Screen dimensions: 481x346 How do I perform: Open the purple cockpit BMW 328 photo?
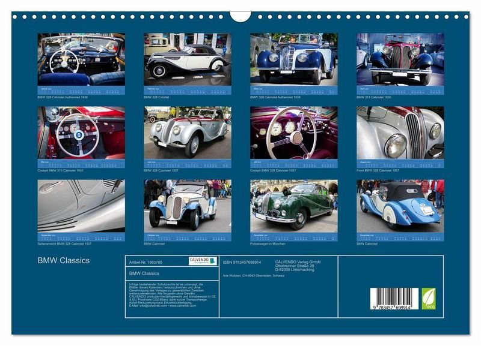pos(294,133)
